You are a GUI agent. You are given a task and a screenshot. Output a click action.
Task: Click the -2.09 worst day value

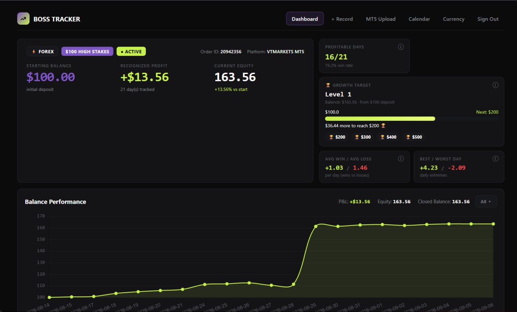pos(456,168)
